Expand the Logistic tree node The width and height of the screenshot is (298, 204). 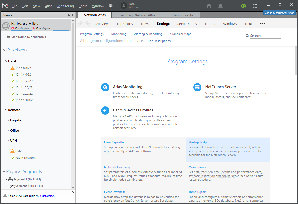coord(8,120)
